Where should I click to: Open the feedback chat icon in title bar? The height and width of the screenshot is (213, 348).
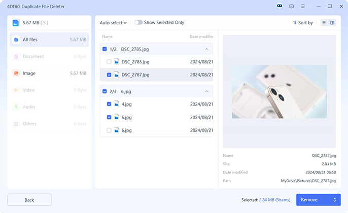point(291,6)
